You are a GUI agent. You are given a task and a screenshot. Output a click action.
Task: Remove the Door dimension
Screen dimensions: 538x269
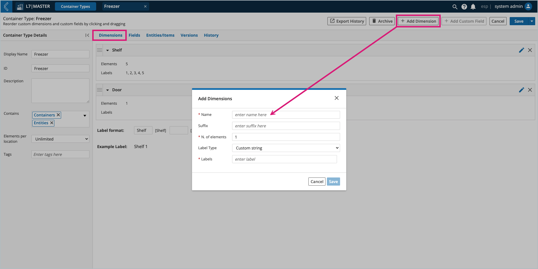[x=530, y=90]
